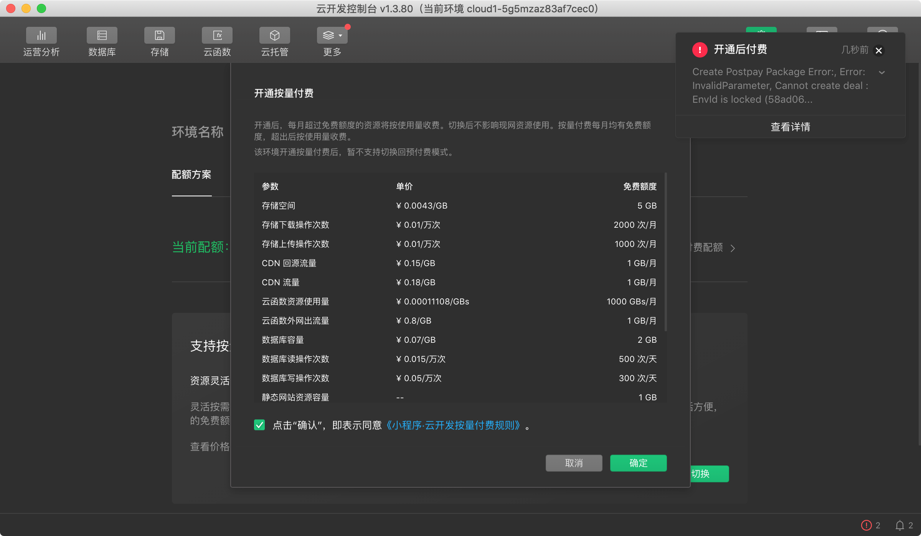Open the 云函数 cloud functions icon
This screenshot has height=536, width=921.
(217, 36)
